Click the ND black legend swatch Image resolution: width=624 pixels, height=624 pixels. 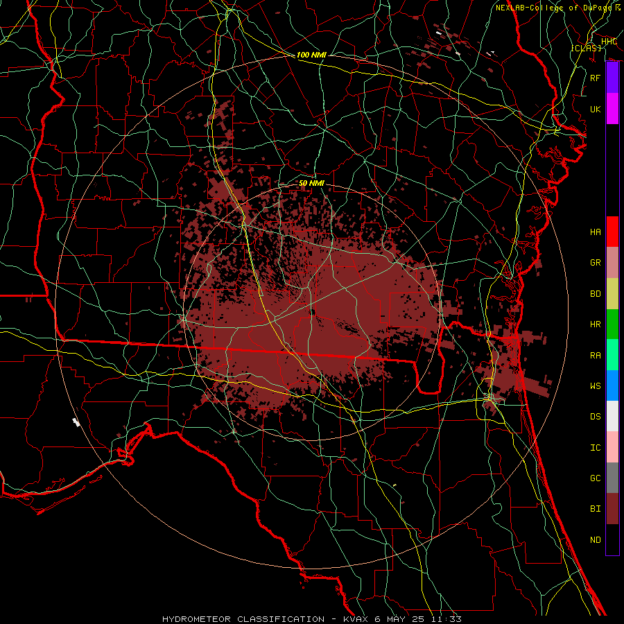click(612, 539)
